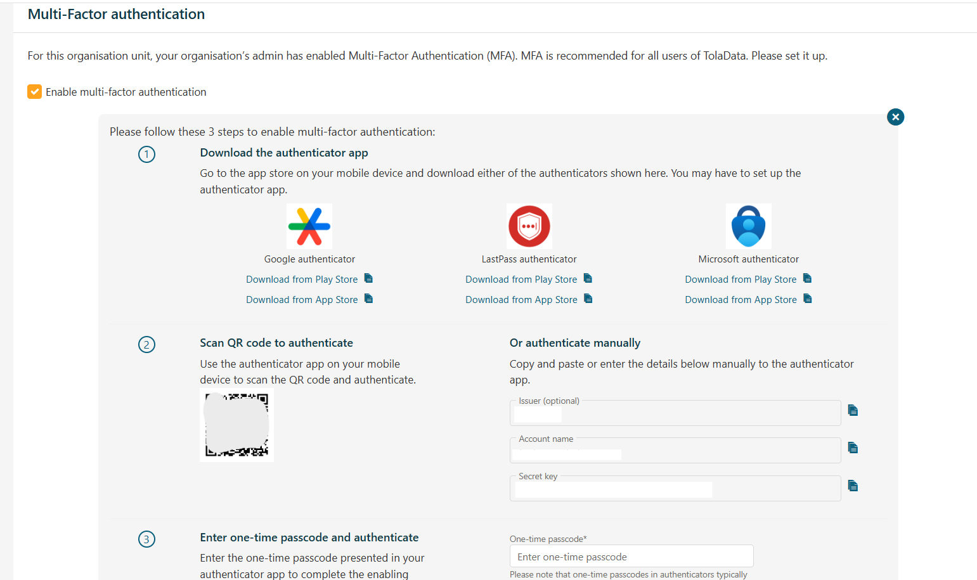Click the LastPass authenticator logo

pos(529,226)
